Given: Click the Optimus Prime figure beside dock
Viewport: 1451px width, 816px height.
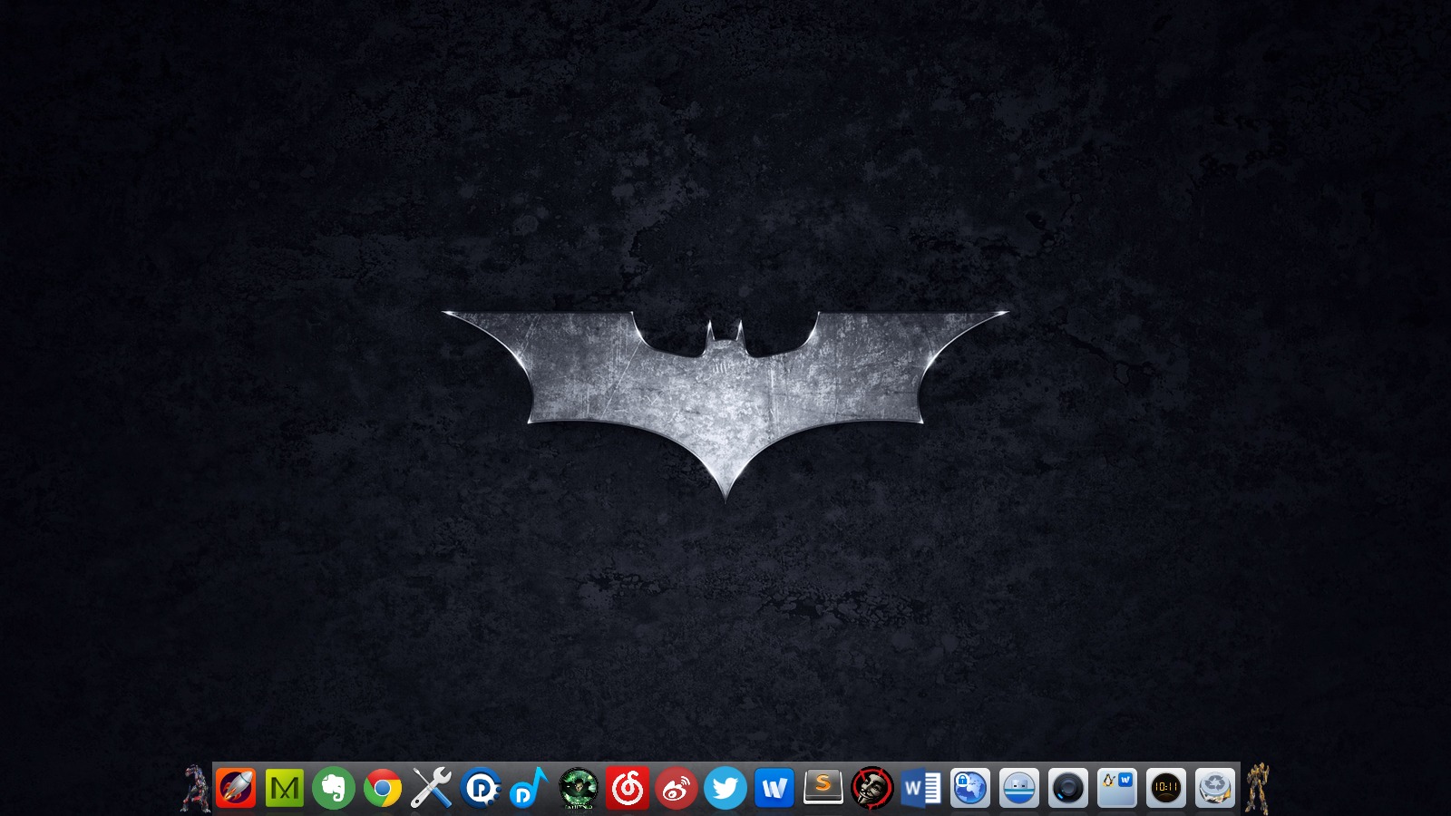Looking at the screenshot, I should coord(195,788).
